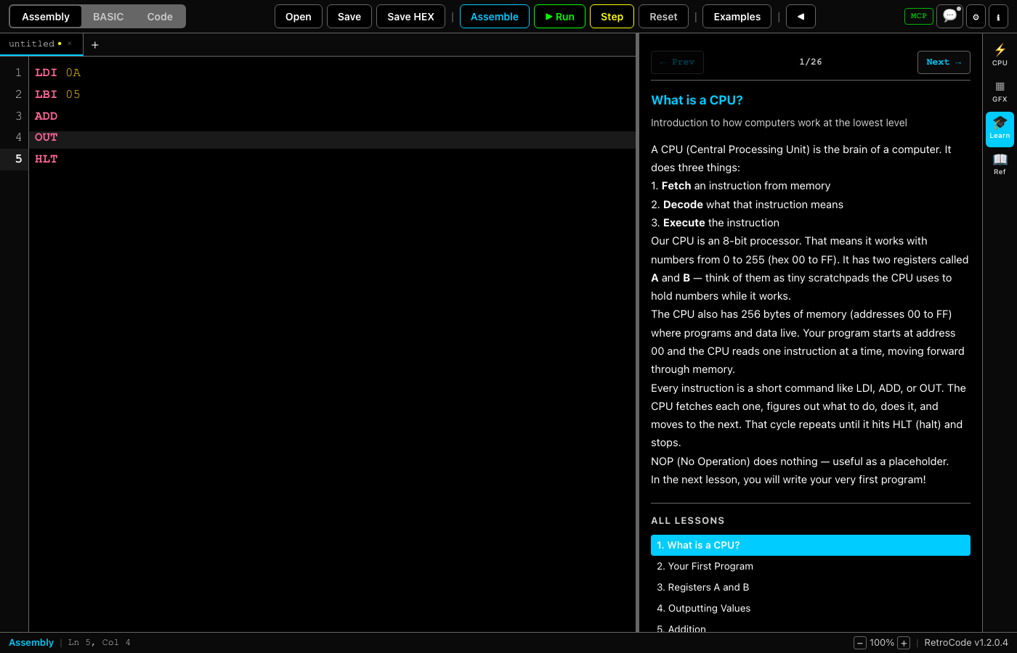This screenshot has width=1017, height=653.
Task: Switch to the BASIC language tab
Action: [108, 16]
